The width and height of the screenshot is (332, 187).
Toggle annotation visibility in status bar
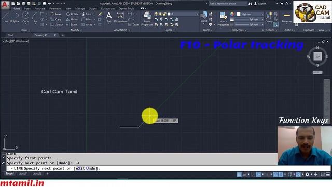point(298,175)
